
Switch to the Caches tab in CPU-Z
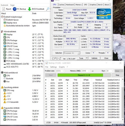click(61, 5)
